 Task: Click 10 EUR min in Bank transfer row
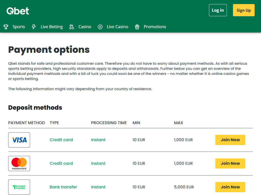[139, 187]
